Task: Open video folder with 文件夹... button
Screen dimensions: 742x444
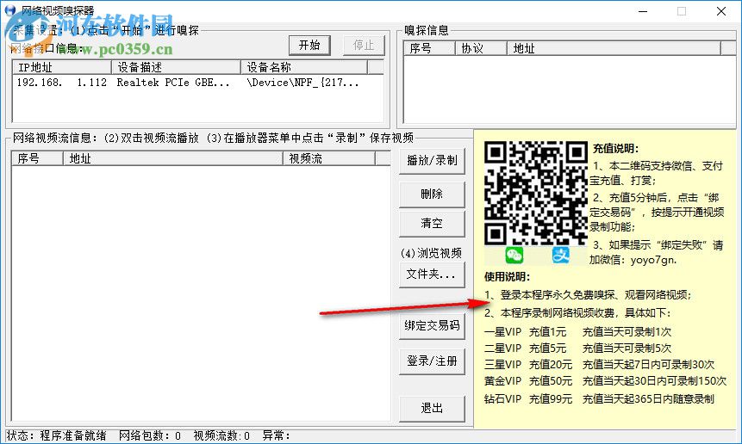Action: pos(432,274)
